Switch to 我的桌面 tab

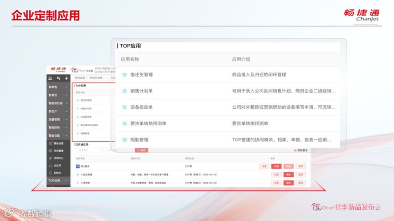click(80, 78)
